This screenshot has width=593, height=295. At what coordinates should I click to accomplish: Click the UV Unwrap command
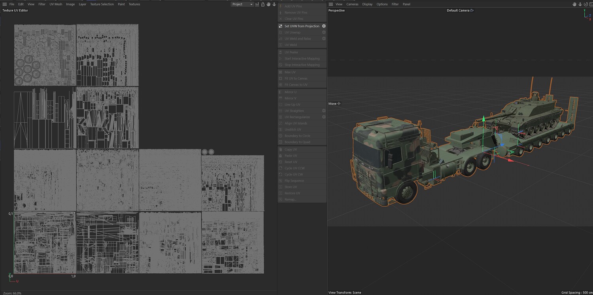[302, 32]
